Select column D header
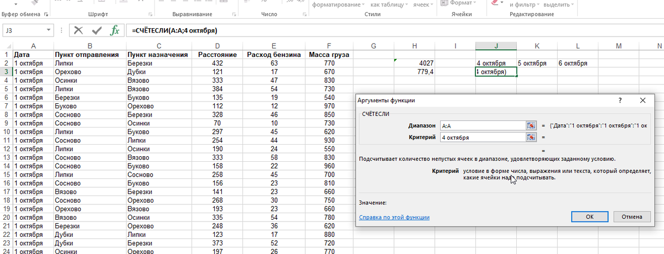Image resolution: width=664 pixels, height=254 pixels. tap(217, 45)
